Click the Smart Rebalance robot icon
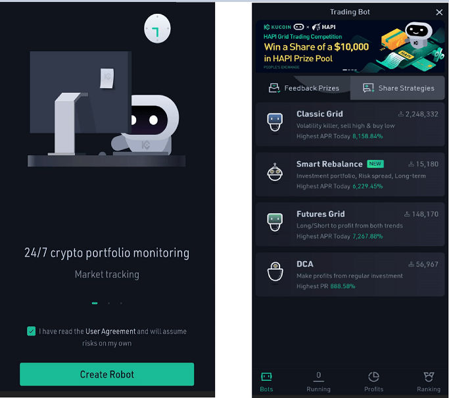This screenshot has width=449, height=398. click(275, 173)
